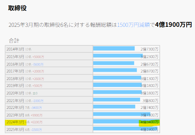195x135 pixels.
Task: Click the 1500万円減額 highlighted text
Action: pyautogui.click(x=134, y=25)
